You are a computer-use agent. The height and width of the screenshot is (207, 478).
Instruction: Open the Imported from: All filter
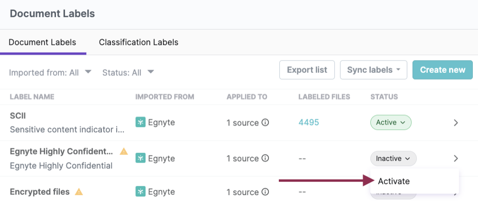coord(50,72)
